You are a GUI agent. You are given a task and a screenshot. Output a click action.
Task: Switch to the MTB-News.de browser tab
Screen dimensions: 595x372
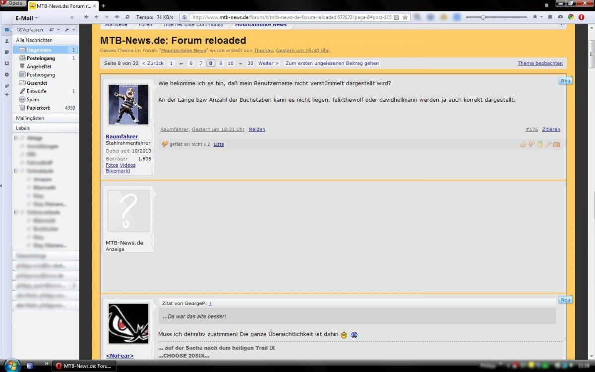coord(62,6)
